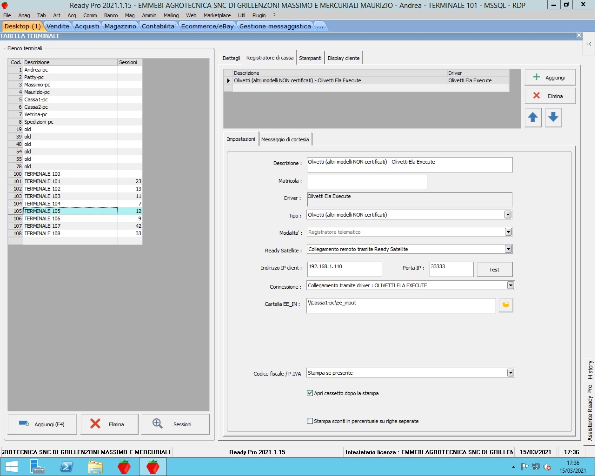This screenshot has width=597, height=476.
Task: Switch to Dettagli tab
Action: coord(231,58)
